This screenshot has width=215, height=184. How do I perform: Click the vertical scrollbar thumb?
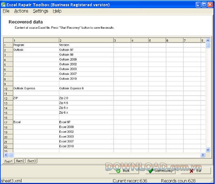[x=208, y=45]
